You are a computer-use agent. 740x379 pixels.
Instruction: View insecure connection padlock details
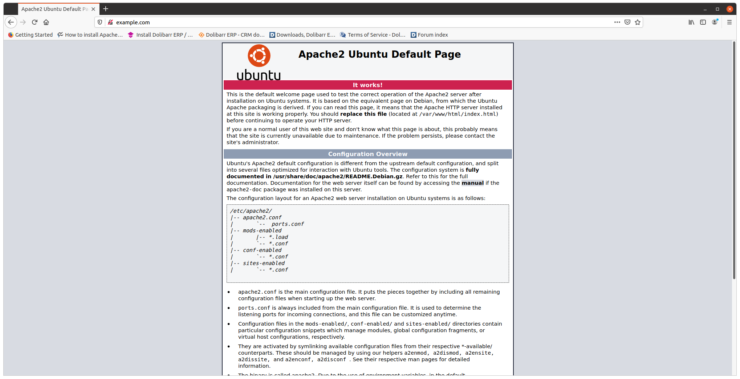(110, 22)
